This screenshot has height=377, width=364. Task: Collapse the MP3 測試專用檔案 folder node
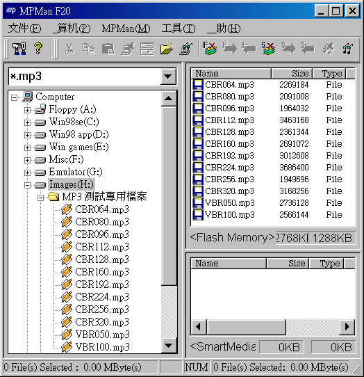(40, 198)
